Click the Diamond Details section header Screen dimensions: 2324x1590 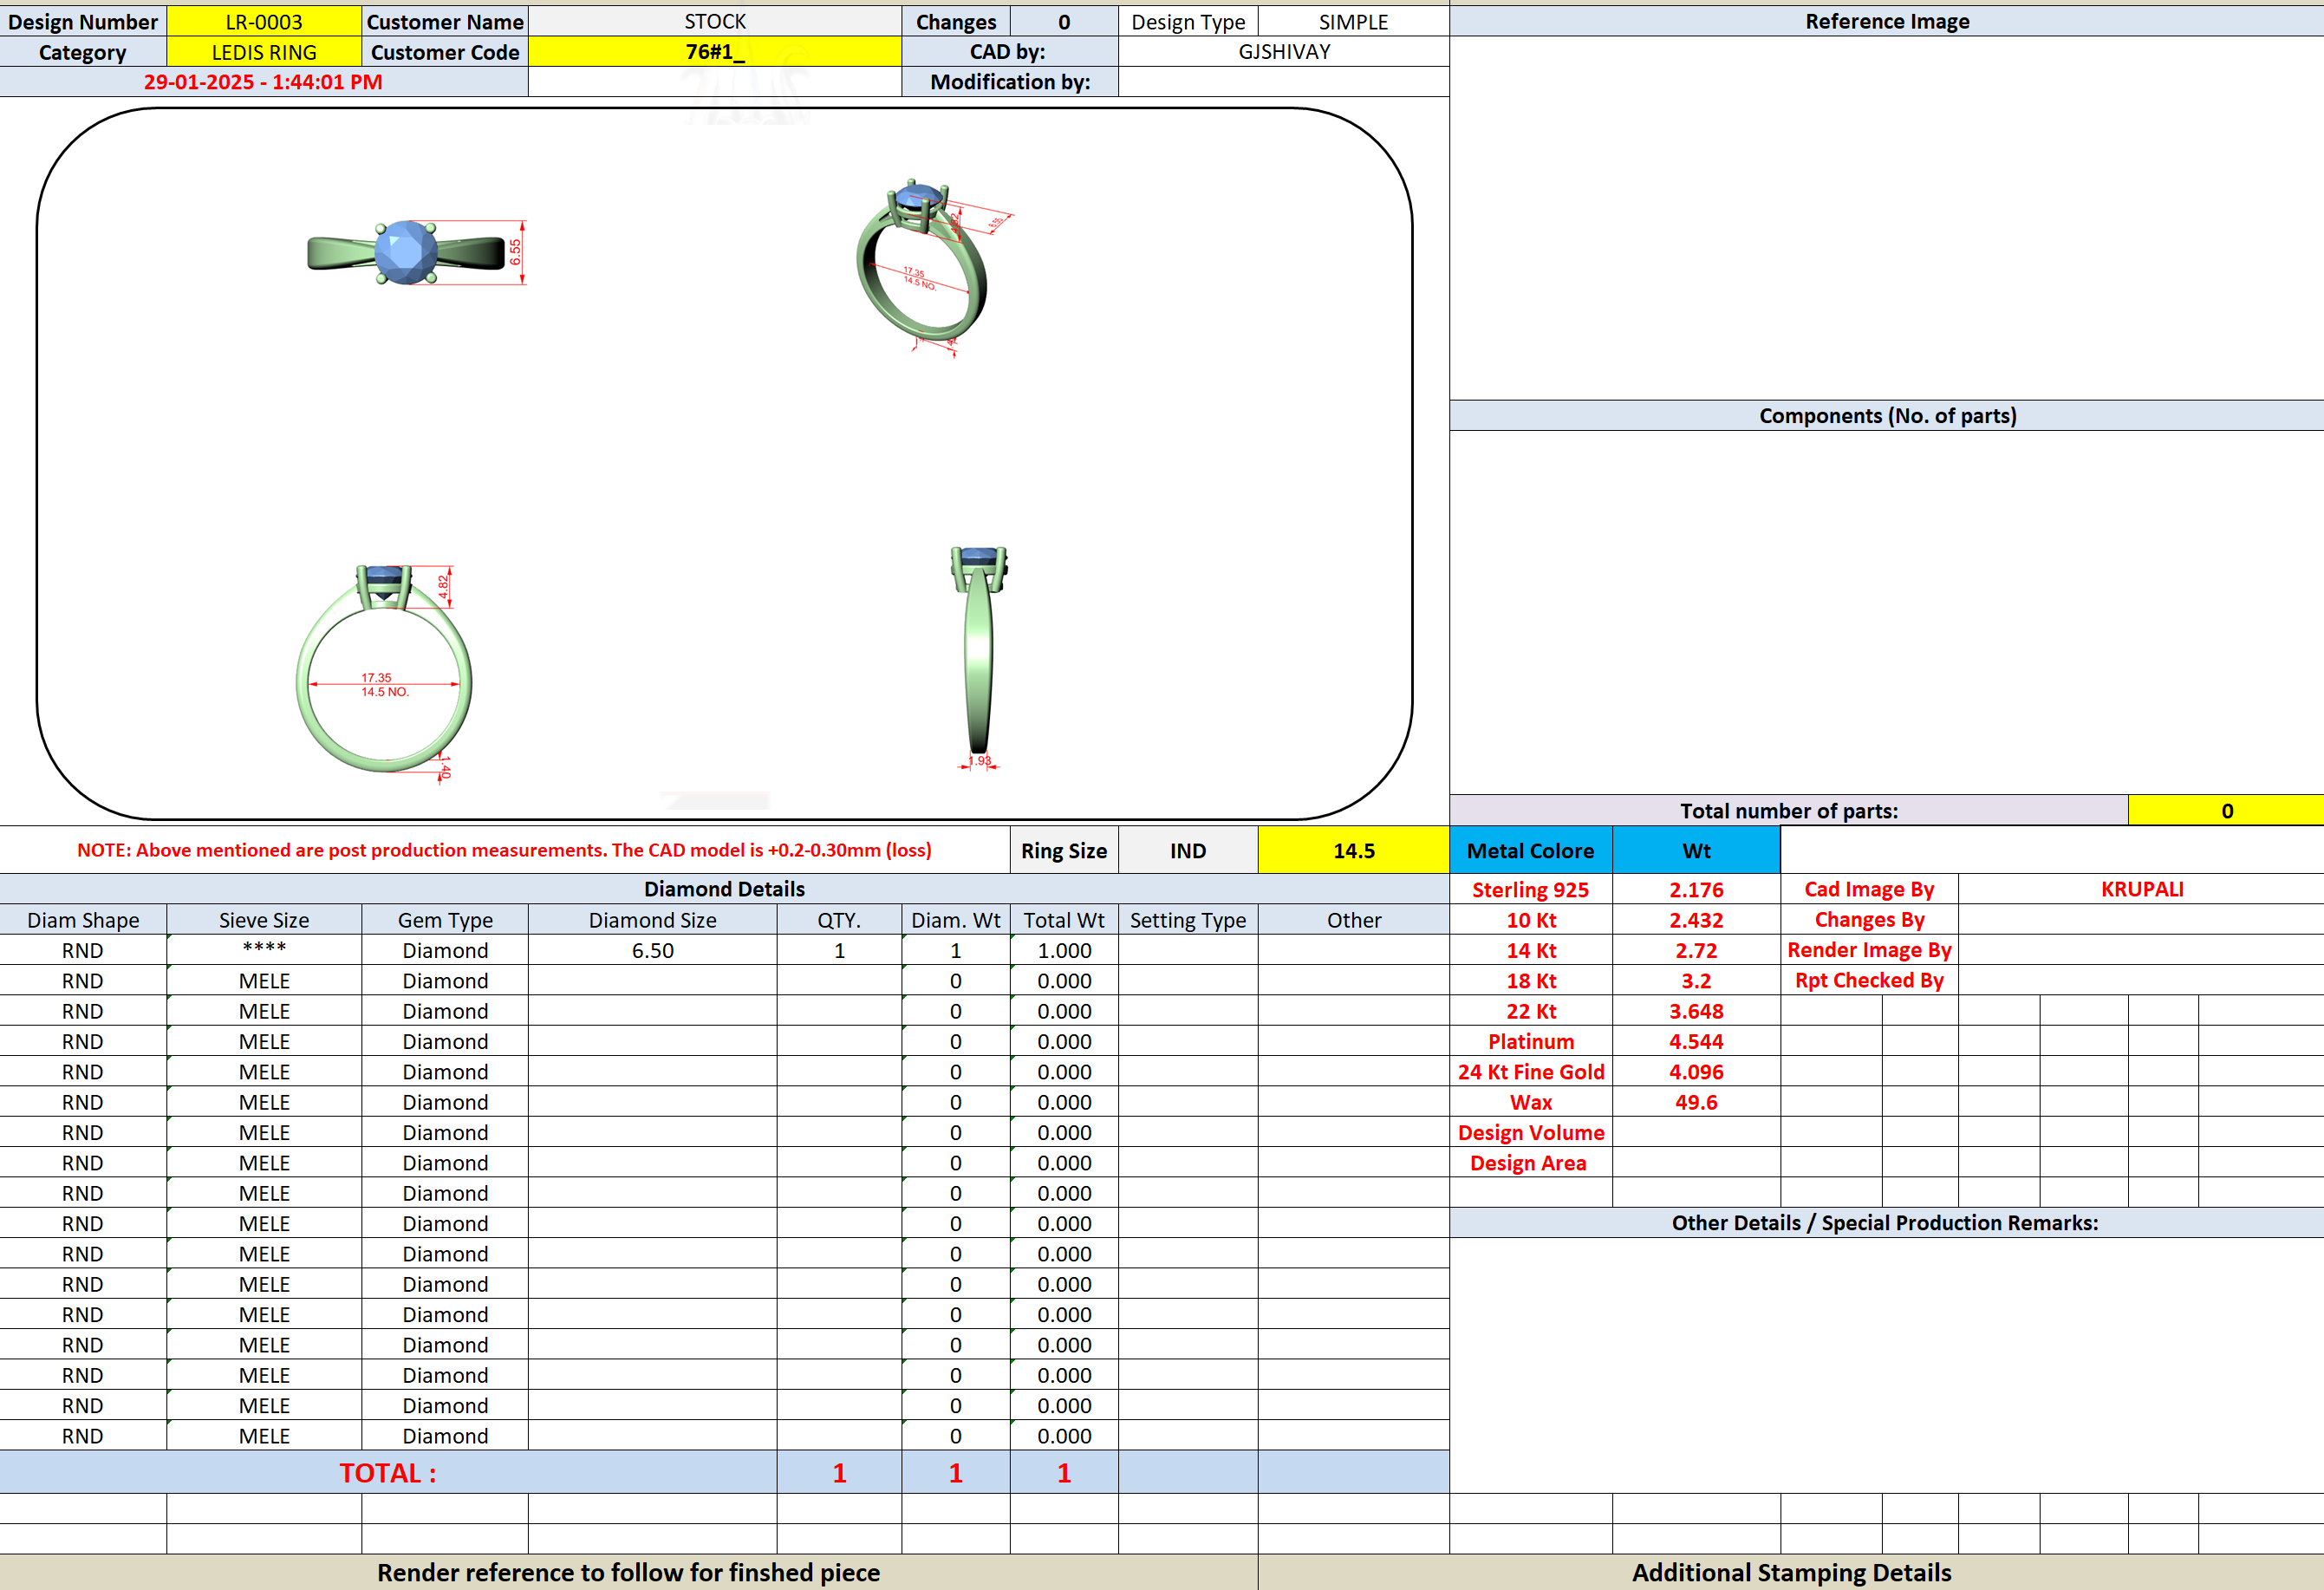pyautogui.click(x=724, y=889)
